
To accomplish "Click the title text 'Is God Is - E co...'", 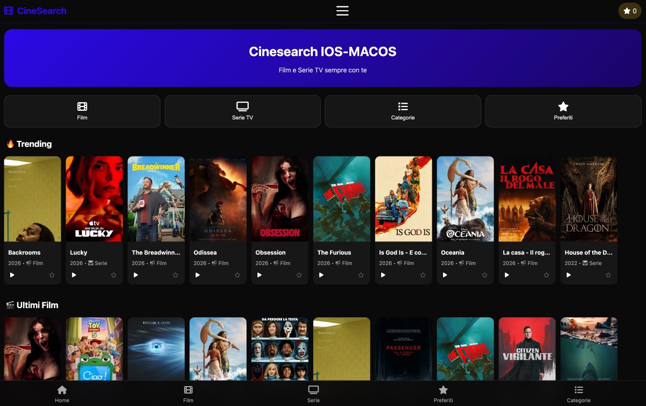I will [403, 252].
